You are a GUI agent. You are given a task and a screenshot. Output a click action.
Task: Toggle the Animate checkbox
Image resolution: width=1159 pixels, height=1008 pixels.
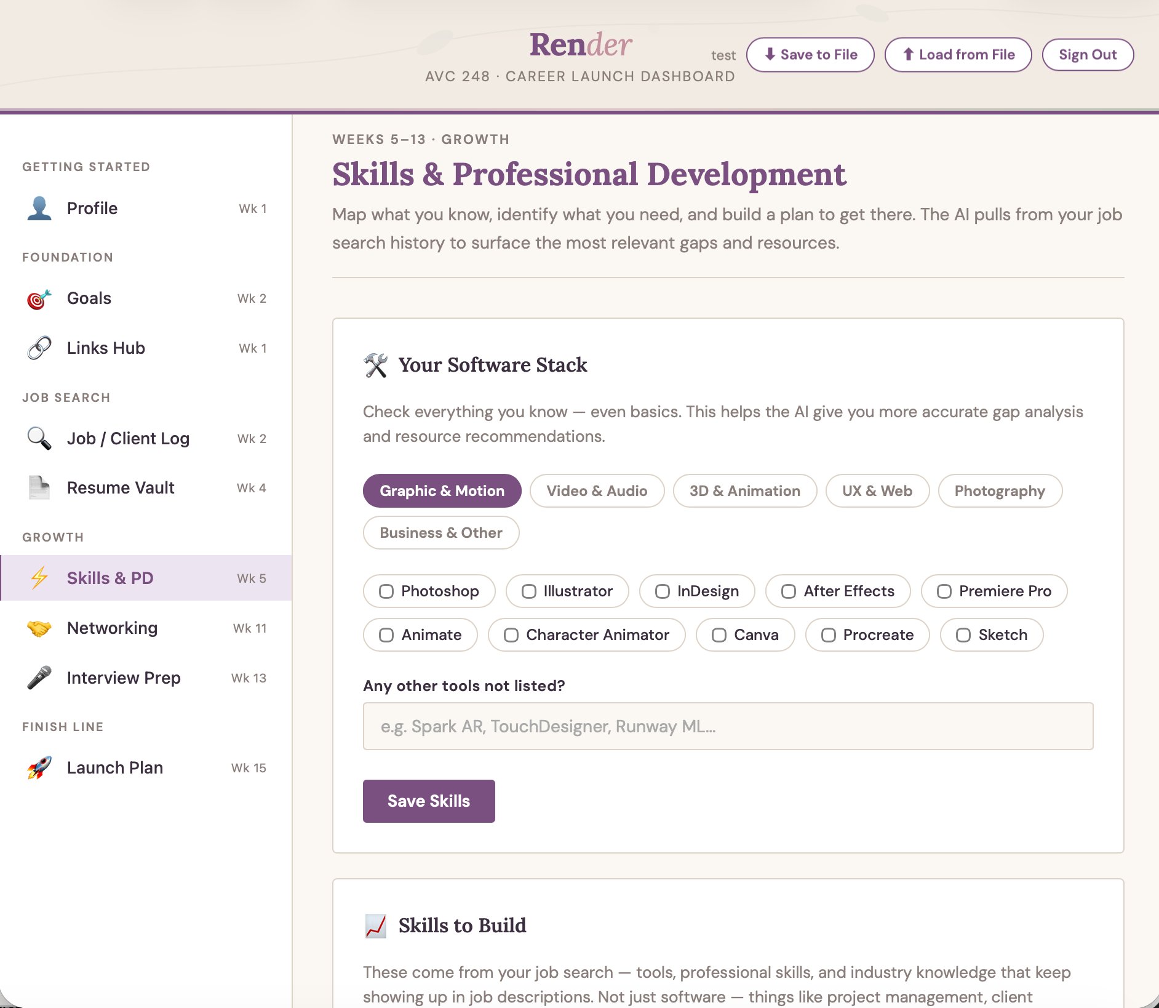386,635
